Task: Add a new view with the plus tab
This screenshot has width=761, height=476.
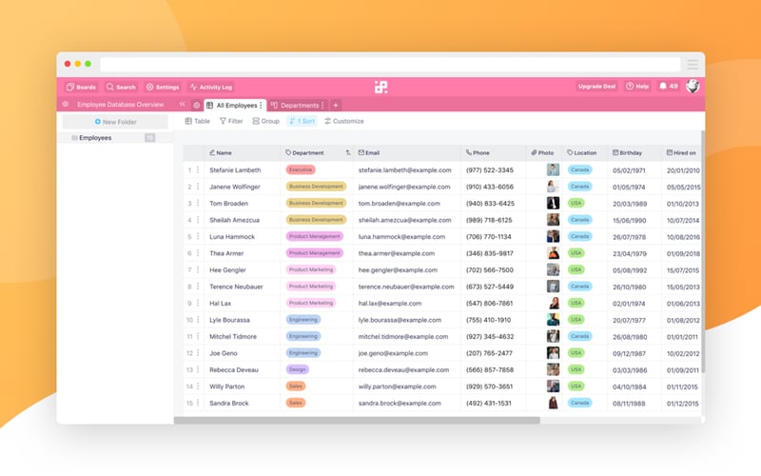Action: (x=336, y=105)
